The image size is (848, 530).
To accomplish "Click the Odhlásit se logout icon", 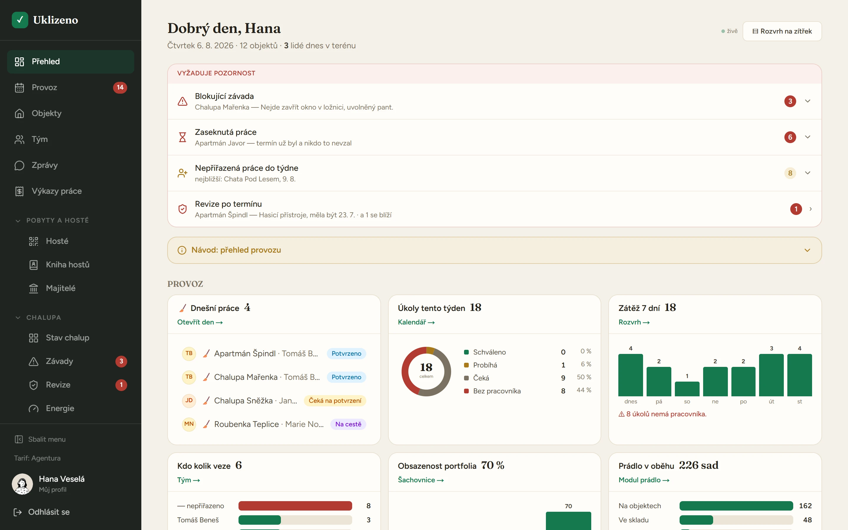I will 18,512.
